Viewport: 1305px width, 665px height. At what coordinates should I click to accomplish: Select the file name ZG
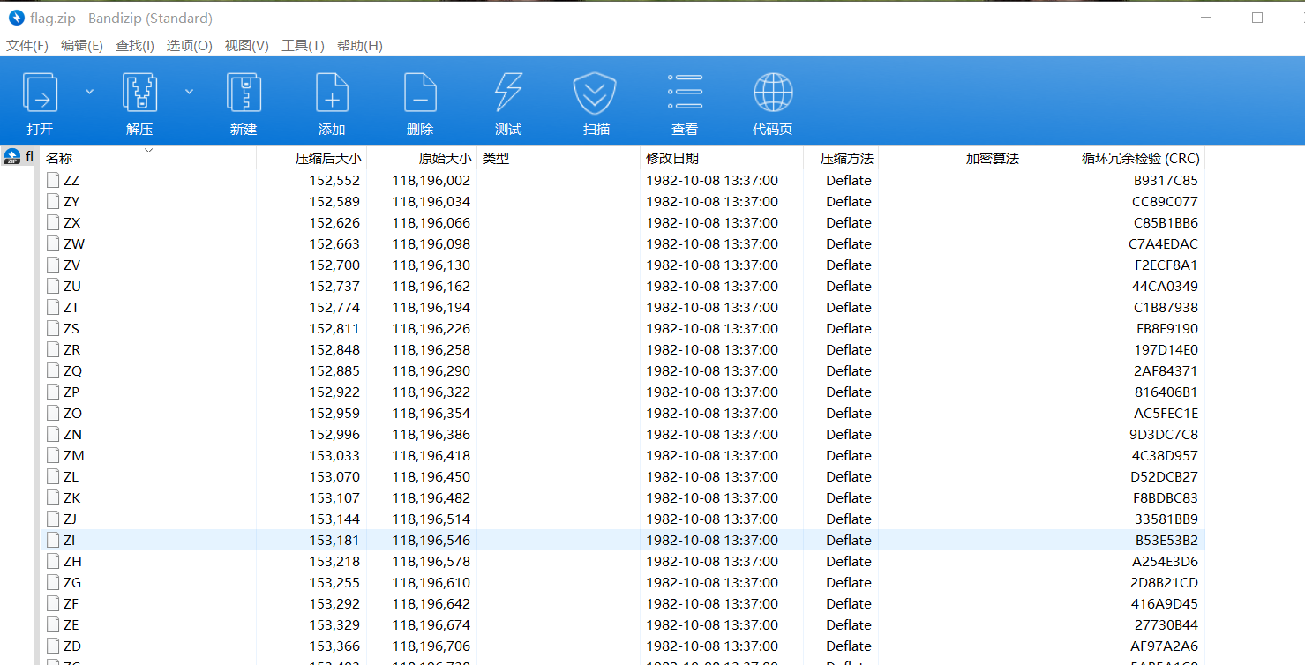(x=72, y=583)
